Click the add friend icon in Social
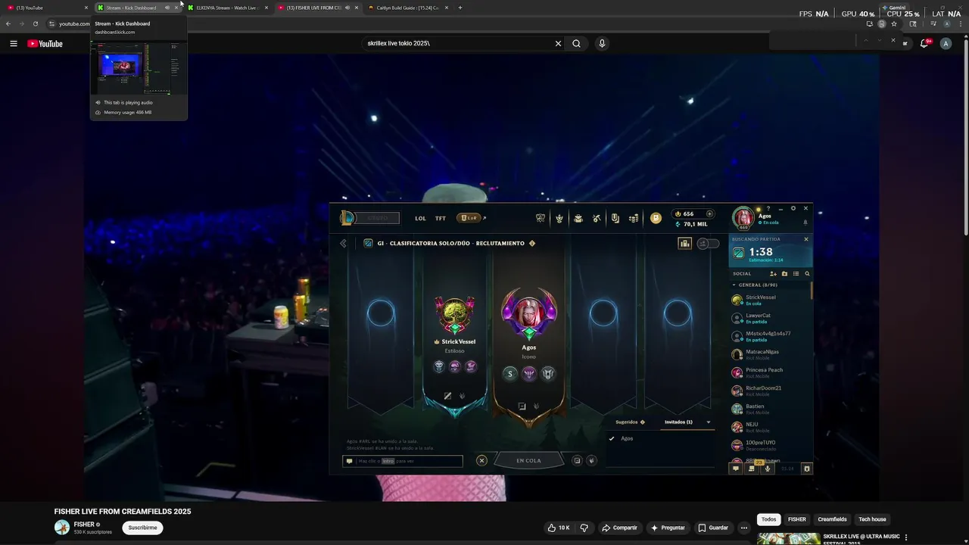The height and width of the screenshot is (545, 969). (773, 273)
